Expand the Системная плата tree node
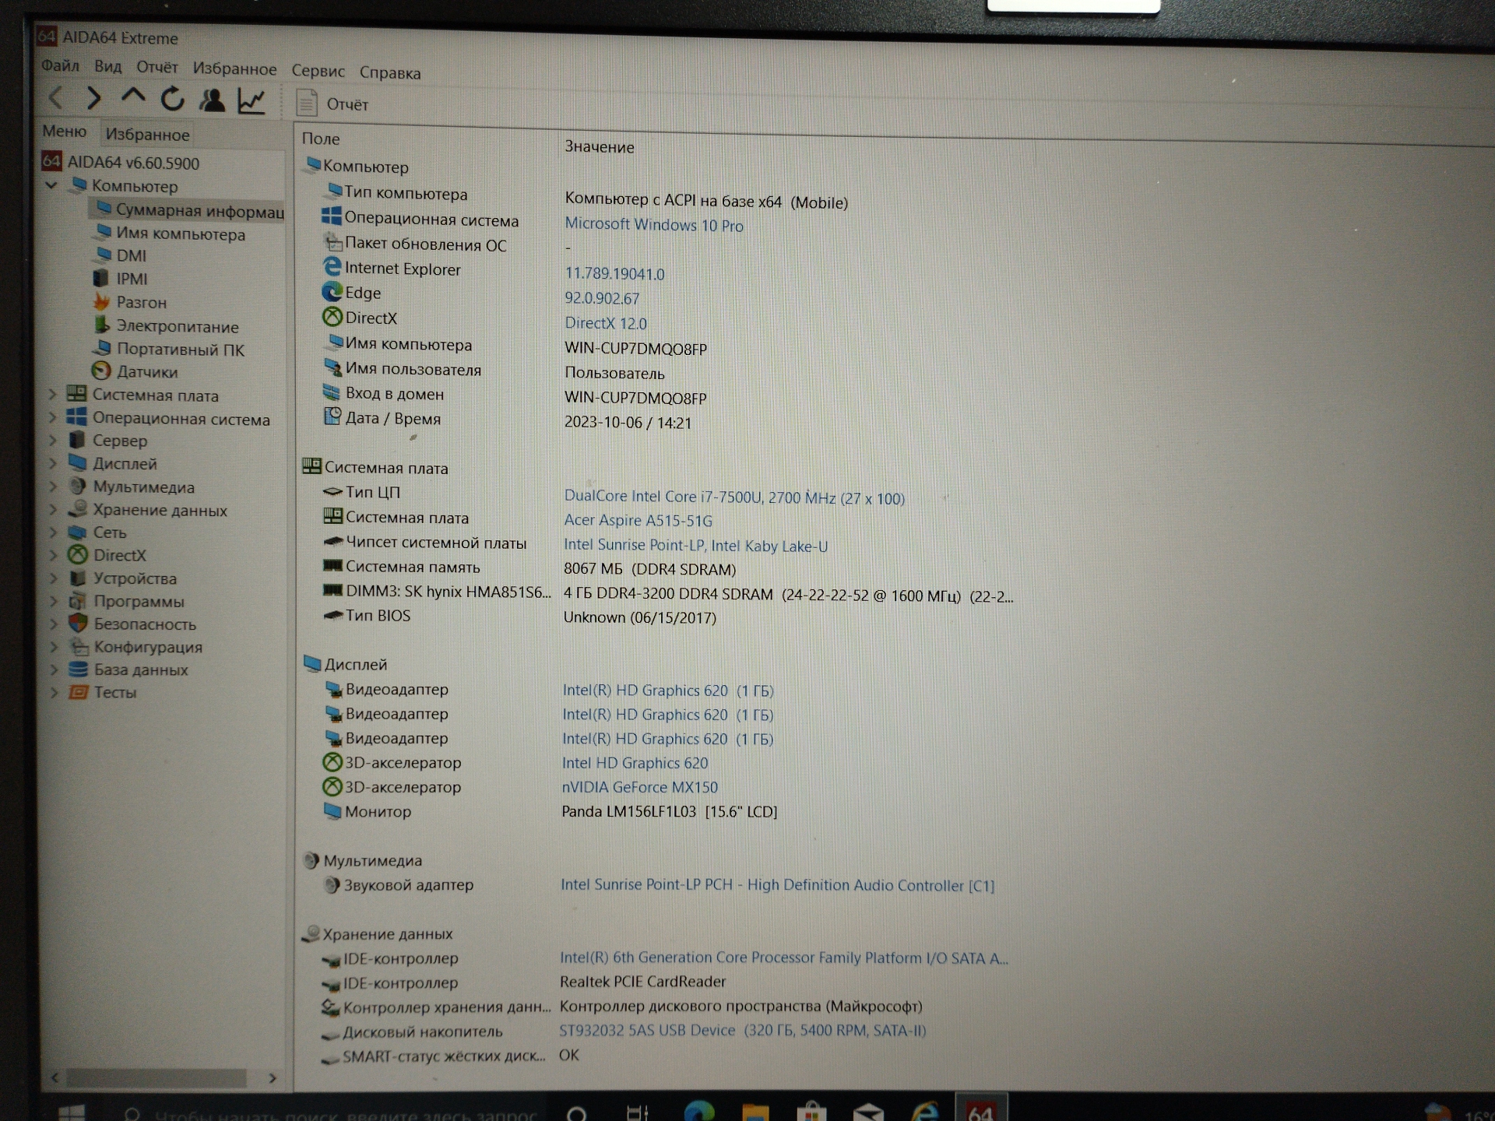The width and height of the screenshot is (1495, 1121). click(53, 395)
